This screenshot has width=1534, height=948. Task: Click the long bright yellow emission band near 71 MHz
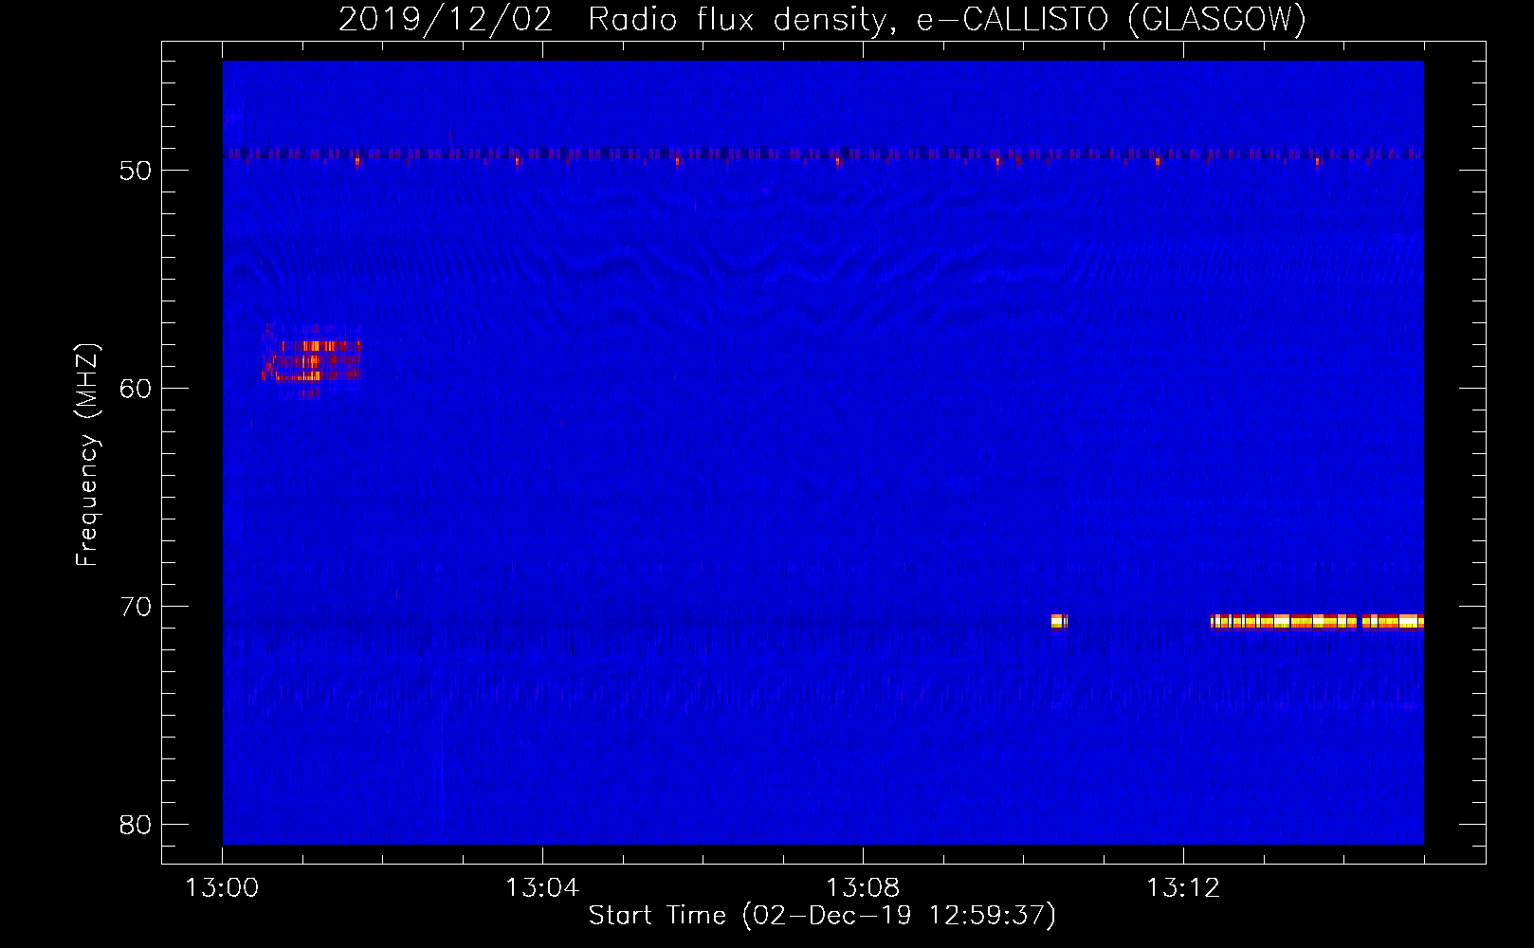[1317, 621]
